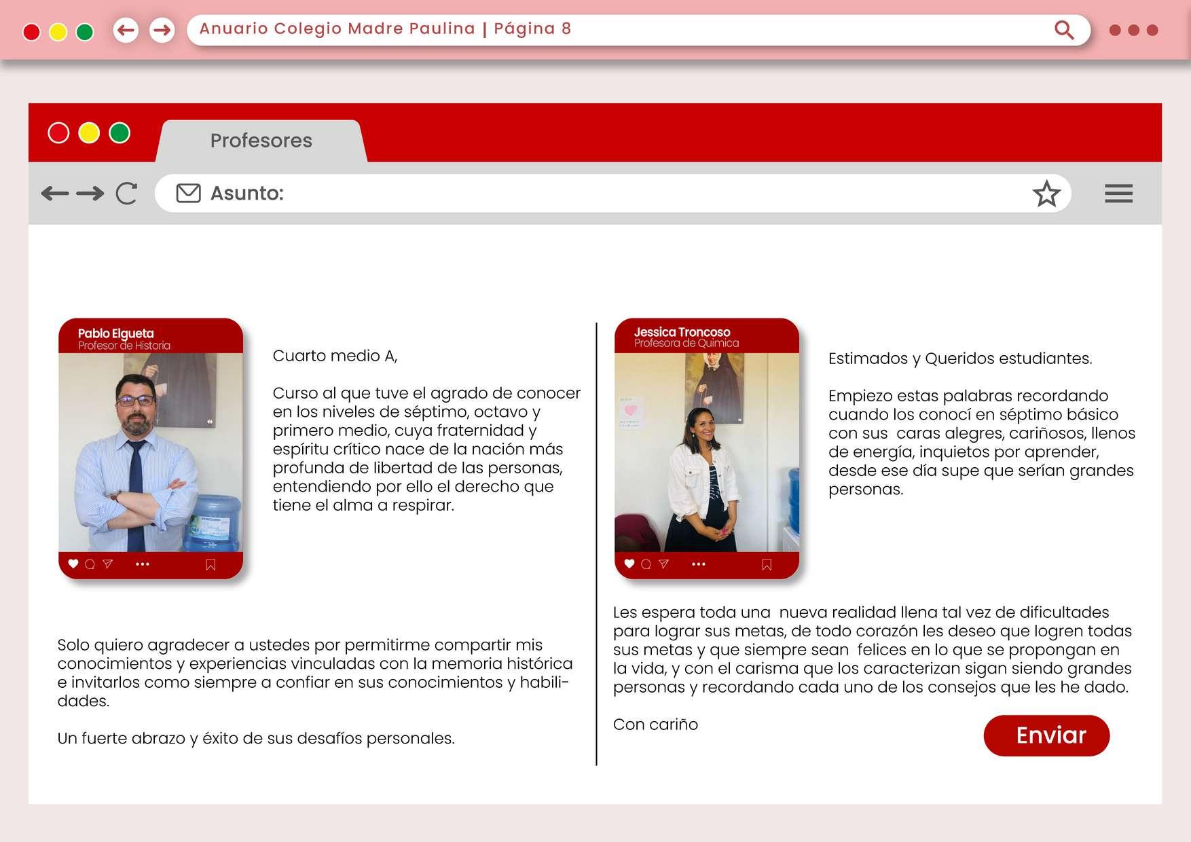Click the Asunto subject field
This screenshot has height=842, width=1191.
(x=612, y=194)
